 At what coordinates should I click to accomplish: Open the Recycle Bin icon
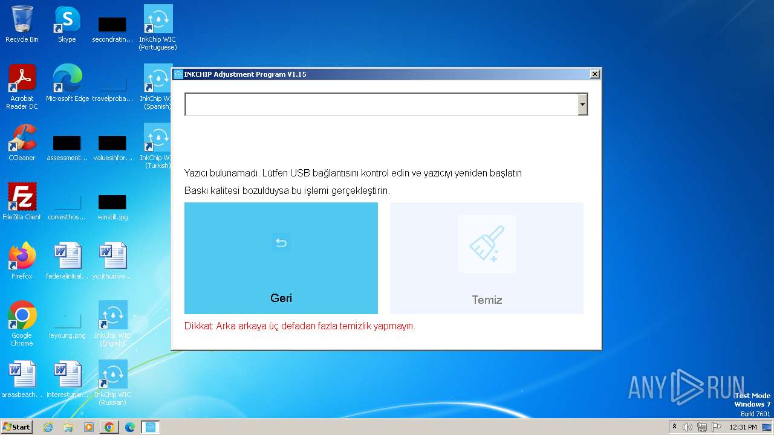(22, 25)
